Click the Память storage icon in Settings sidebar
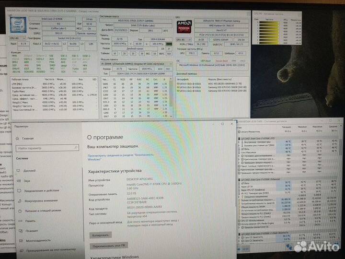The image size is (345, 259). [21, 221]
